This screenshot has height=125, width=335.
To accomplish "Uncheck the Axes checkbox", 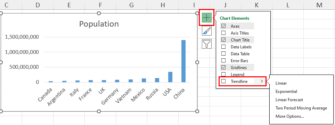I will click(x=223, y=26).
